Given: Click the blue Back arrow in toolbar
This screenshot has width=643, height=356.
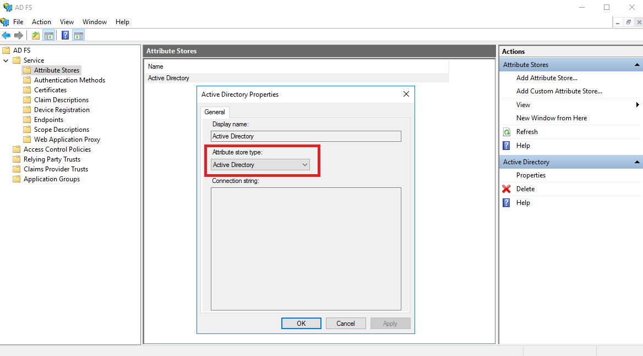Looking at the screenshot, I should click(x=6, y=36).
